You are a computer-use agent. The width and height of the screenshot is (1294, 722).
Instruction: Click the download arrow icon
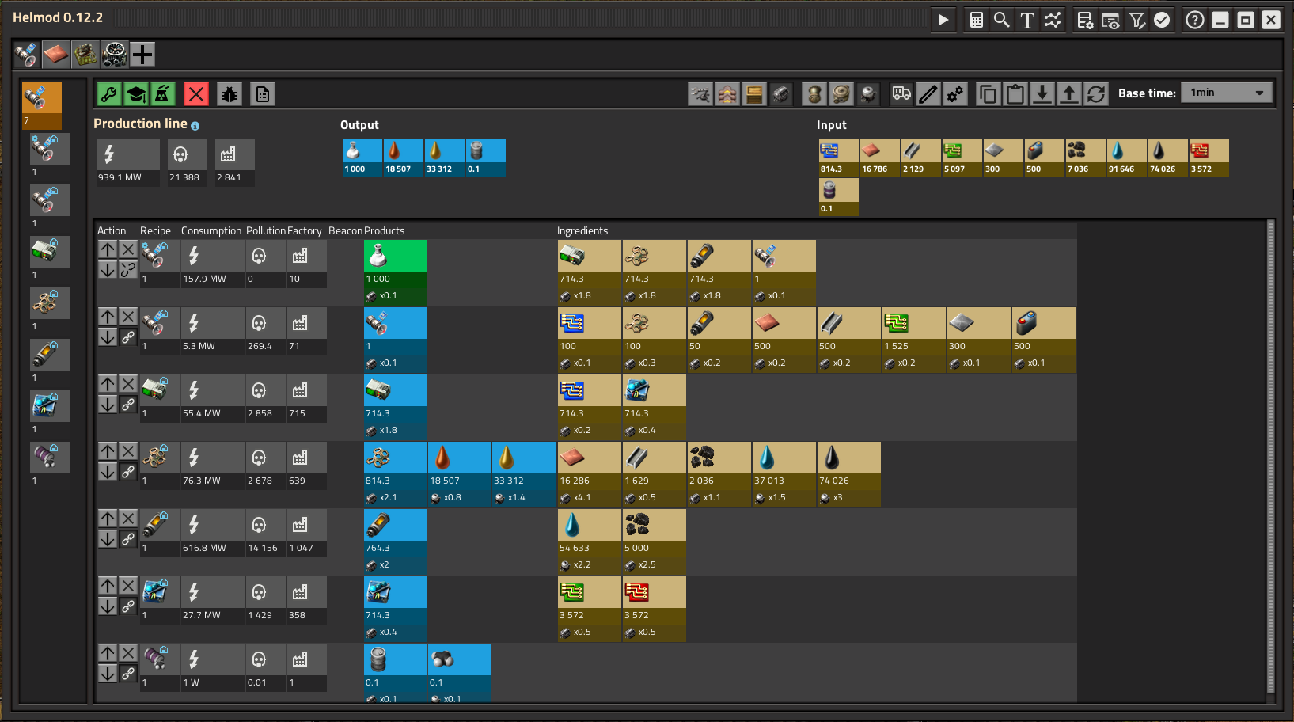(1042, 94)
